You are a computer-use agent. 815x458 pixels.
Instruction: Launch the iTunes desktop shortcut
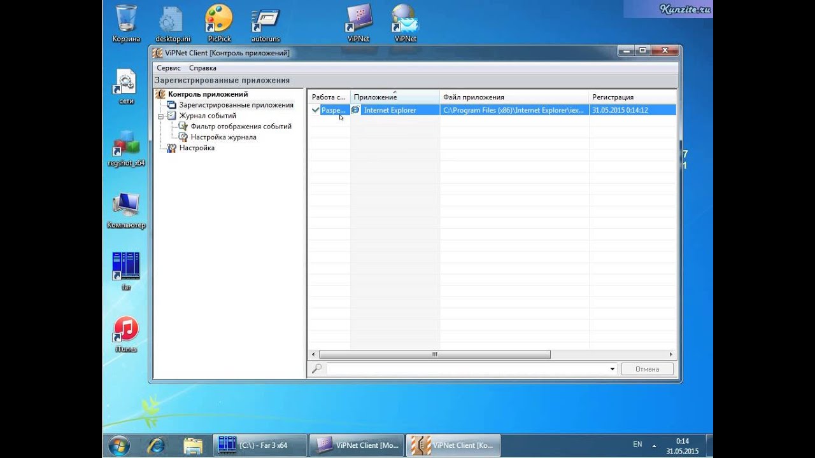(126, 334)
